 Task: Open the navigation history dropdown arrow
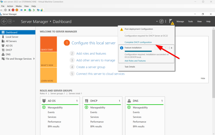[14, 22]
